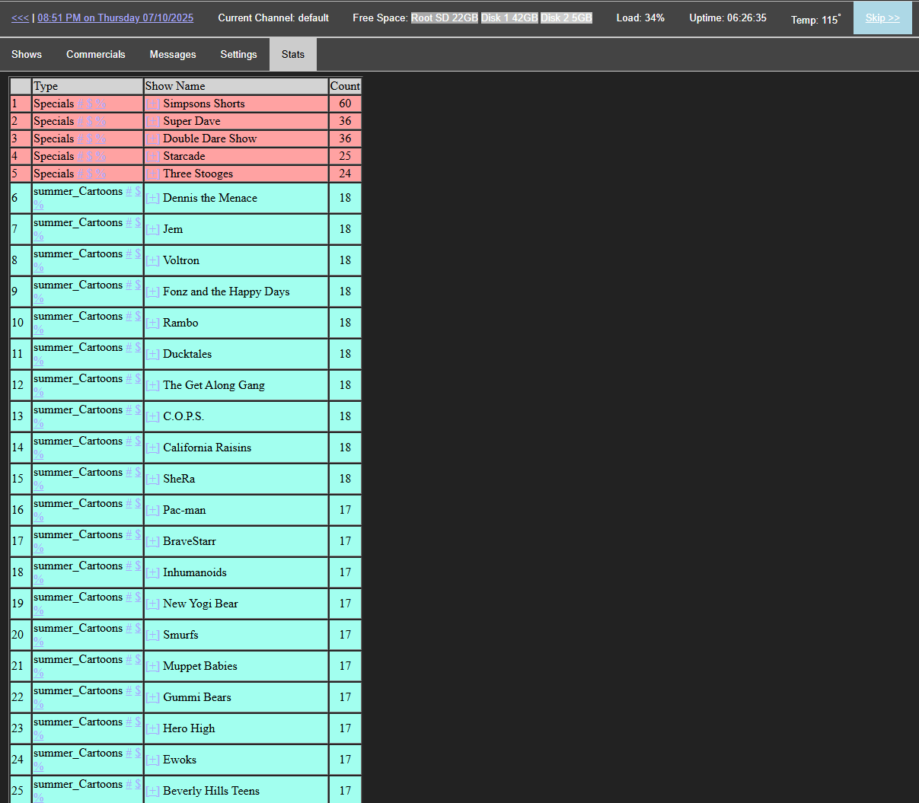Click the # link in Simpsons Shorts row
The width and height of the screenshot is (919, 803).
pos(80,104)
